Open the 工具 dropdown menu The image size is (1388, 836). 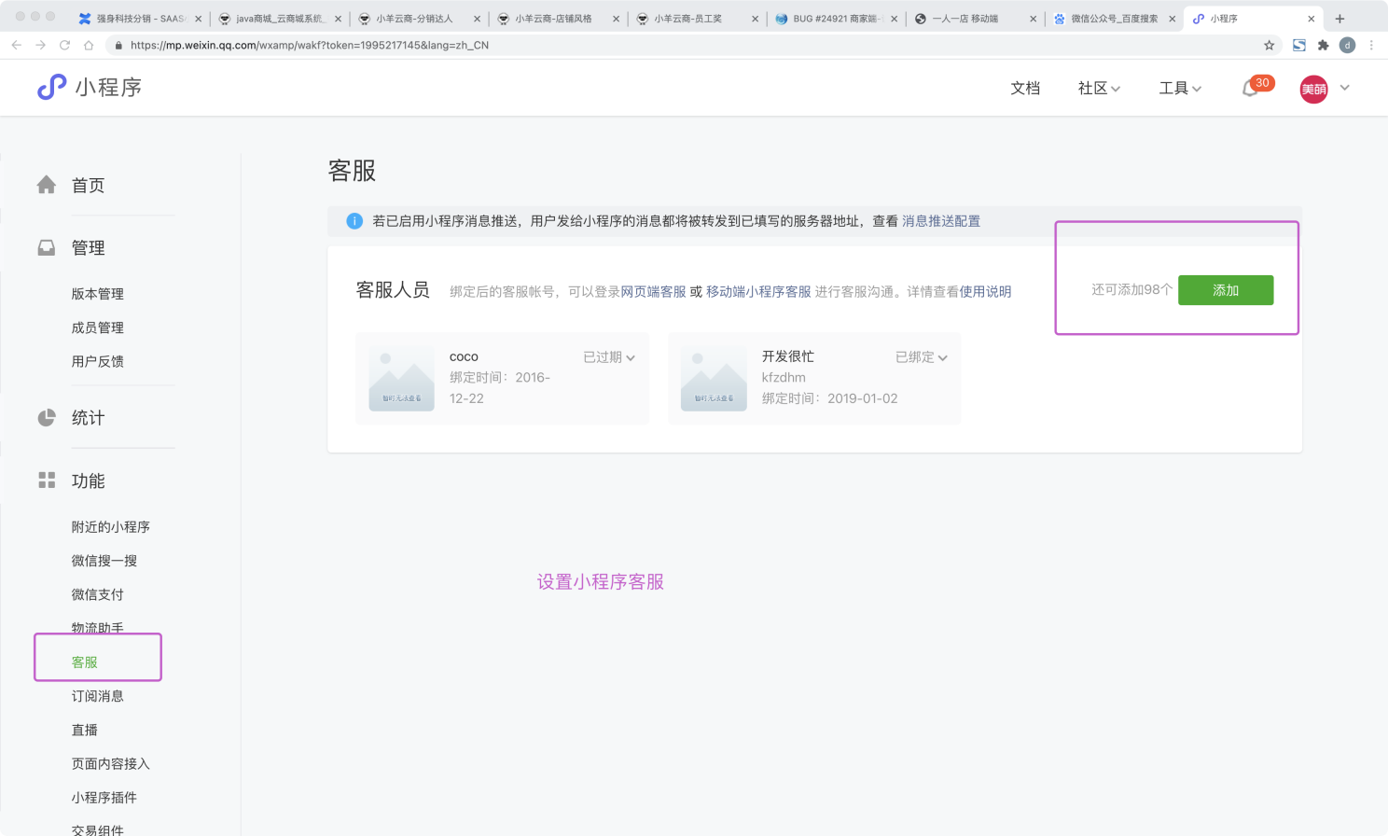pyautogui.click(x=1180, y=88)
